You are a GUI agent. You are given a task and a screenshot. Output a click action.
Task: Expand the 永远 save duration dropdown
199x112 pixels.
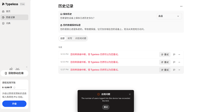click(x=169, y=16)
